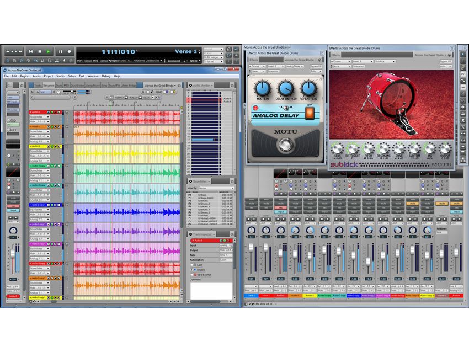This screenshot has height=352, width=469.
Task: Click the speaker icon in the control panel
Action: 236,49
